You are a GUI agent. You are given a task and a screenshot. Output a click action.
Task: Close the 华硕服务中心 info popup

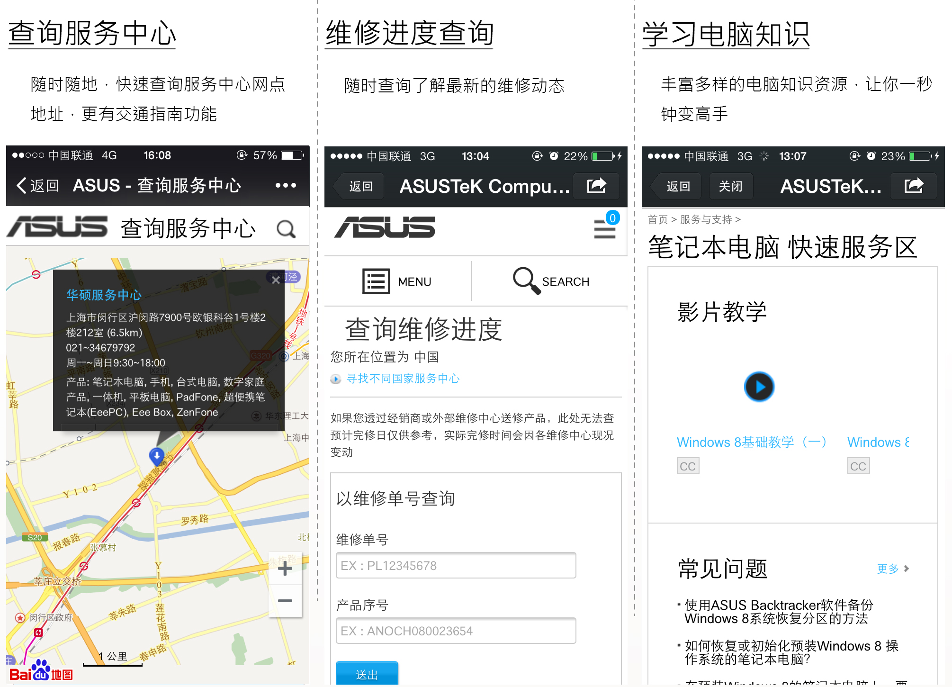click(x=276, y=280)
